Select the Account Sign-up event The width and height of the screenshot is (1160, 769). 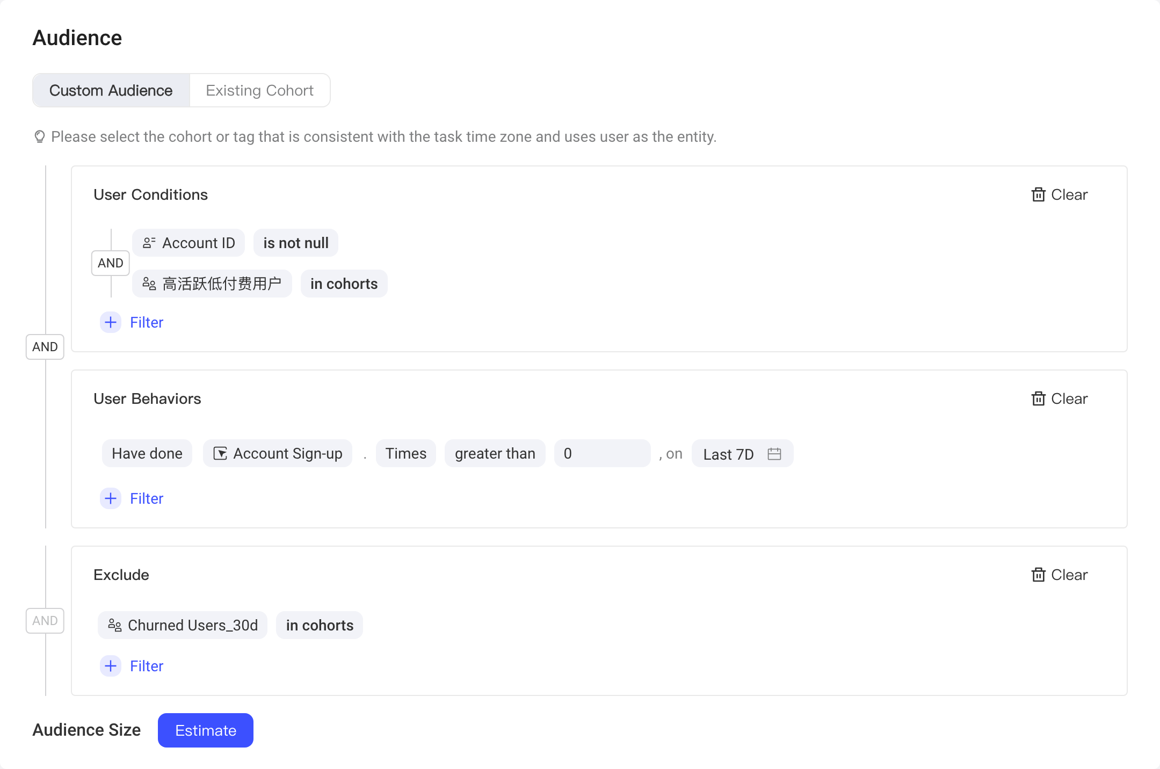point(278,453)
